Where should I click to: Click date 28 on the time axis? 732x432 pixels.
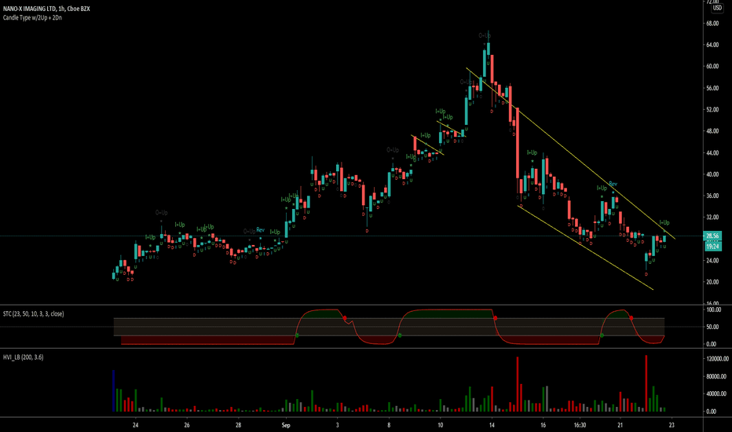(x=238, y=426)
